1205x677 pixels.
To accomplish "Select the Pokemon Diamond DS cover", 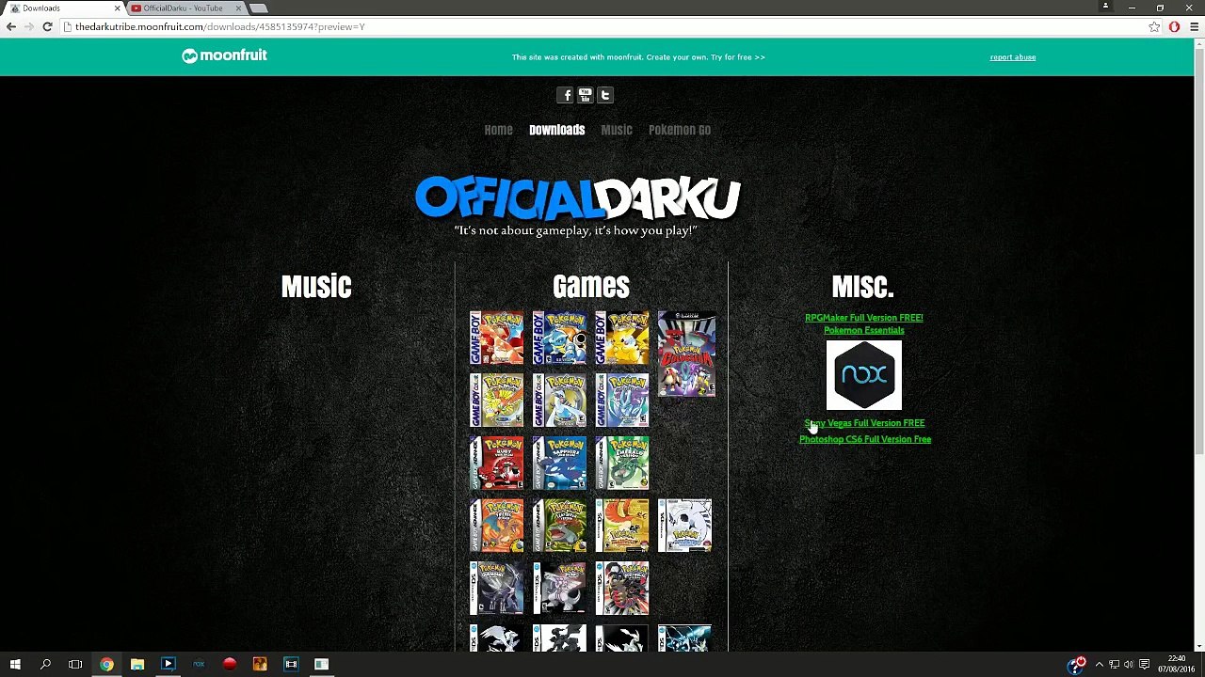I will [496, 589].
